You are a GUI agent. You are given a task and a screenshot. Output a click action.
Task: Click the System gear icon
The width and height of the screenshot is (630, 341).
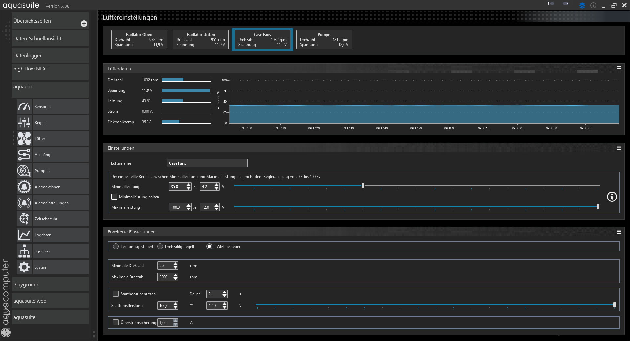coord(24,267)
